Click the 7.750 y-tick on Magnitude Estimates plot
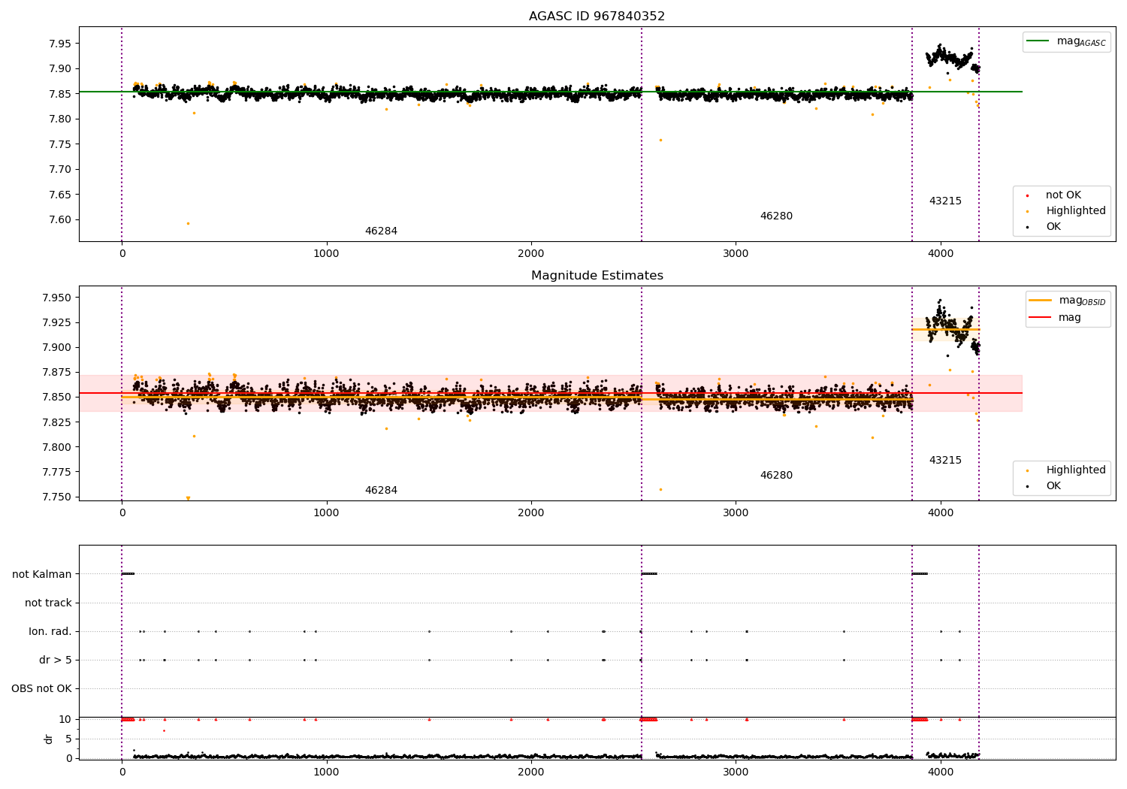Viewport: 1127px width, 789px height. (56, 497)
